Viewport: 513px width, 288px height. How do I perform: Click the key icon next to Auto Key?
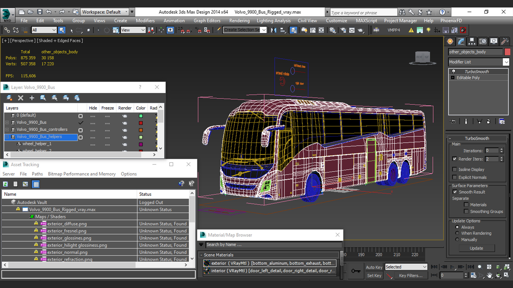(x=356, y=271)
